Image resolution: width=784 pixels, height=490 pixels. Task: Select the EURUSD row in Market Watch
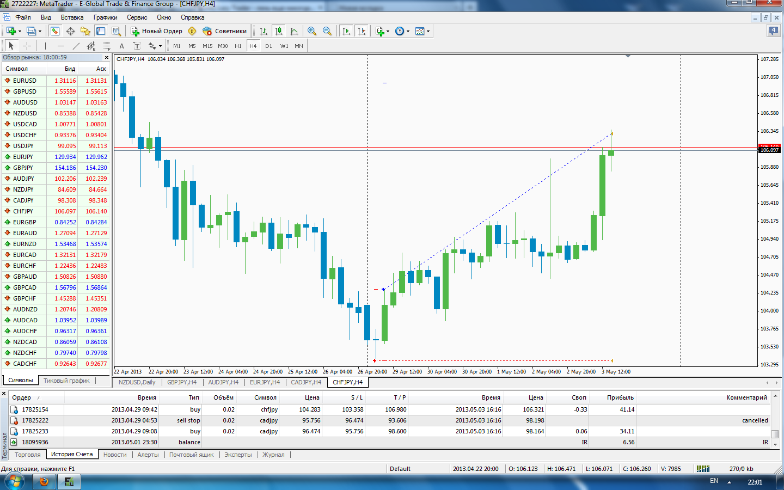(56, 81)
